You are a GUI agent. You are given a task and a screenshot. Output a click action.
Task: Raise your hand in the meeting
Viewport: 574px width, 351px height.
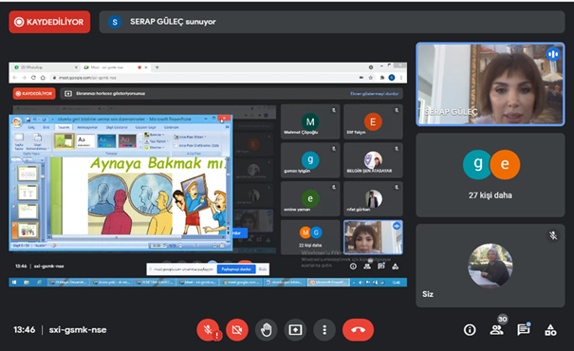point(267,330)
